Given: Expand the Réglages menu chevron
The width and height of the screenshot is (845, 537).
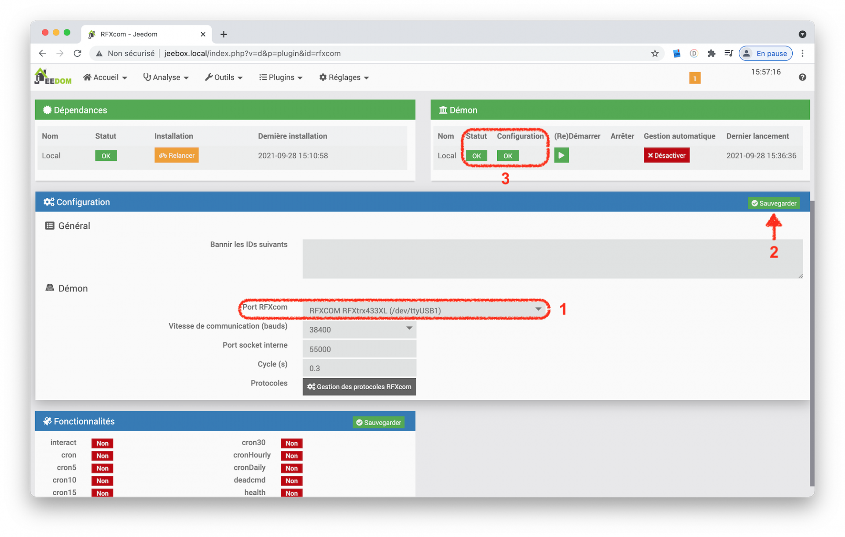Looking at the screenshot, I should (367, 77).
